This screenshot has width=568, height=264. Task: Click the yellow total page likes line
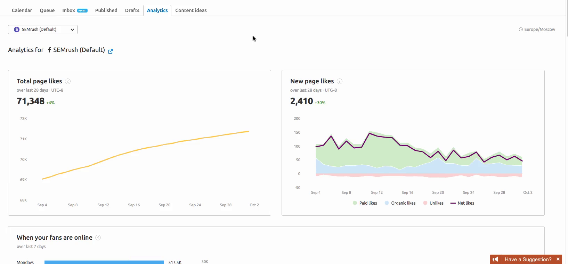click(146, 148)
